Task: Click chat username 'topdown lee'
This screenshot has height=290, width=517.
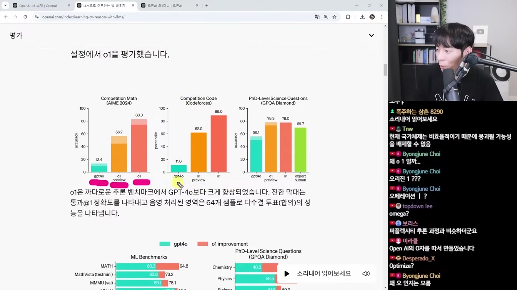Action: pos(418,206)
